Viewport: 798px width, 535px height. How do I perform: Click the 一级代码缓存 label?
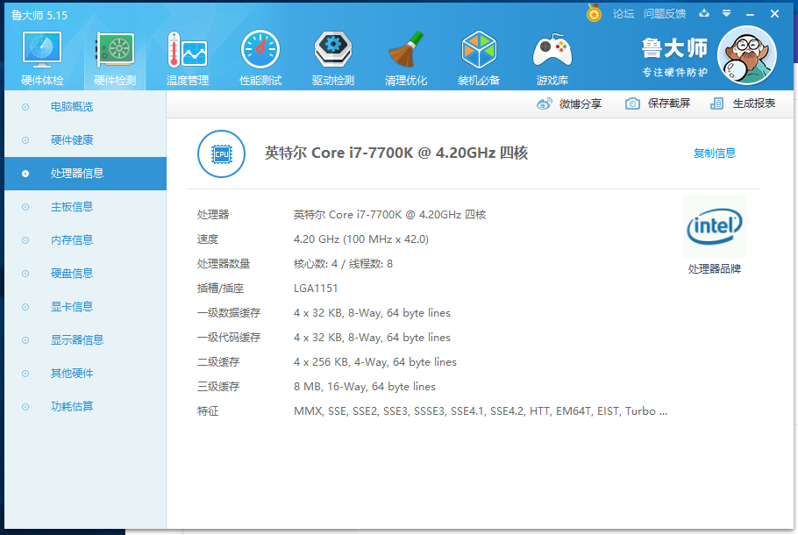click(x=229, y=338)
